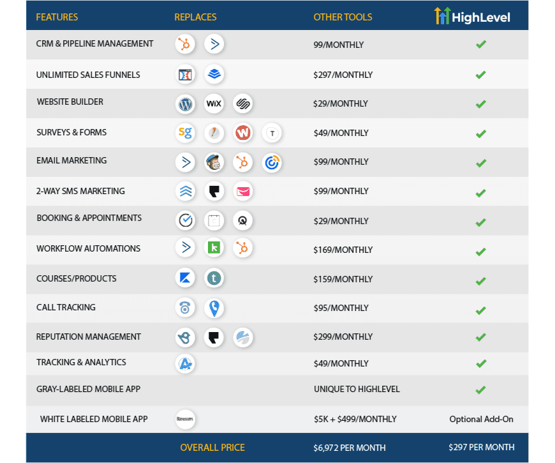The height and width of the screenshot is (463, 555).
Task: Click the HighLevel logo in the header
Action: tap(472, 17)
